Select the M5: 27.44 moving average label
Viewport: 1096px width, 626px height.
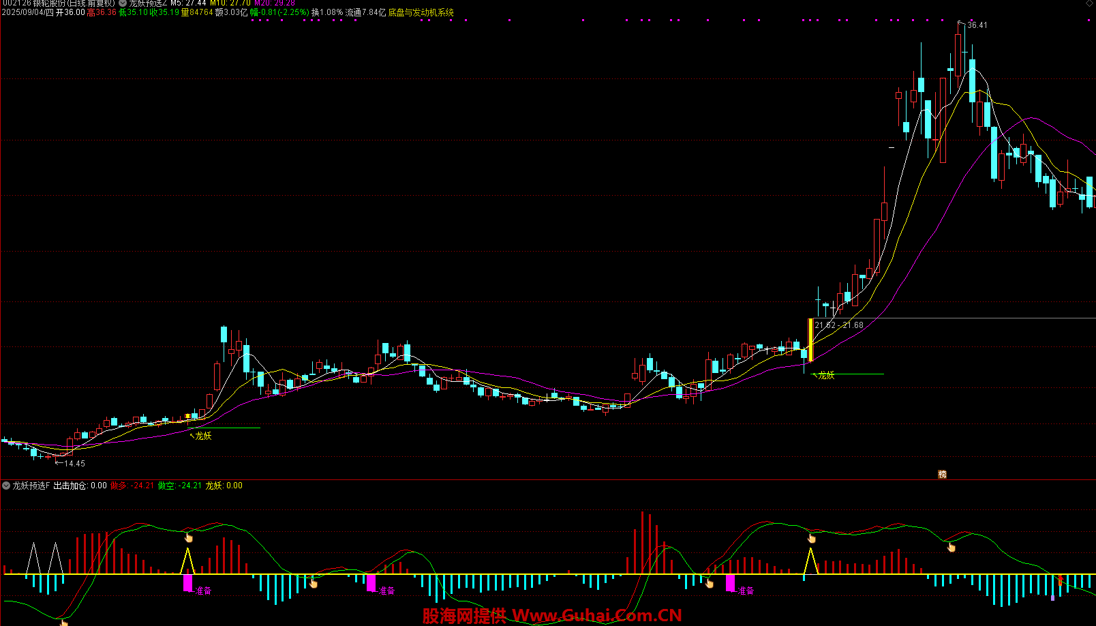[189, 3]
